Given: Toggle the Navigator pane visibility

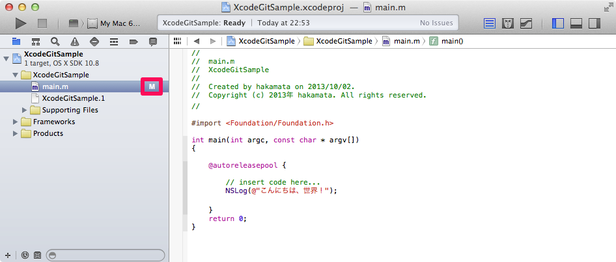Looking at the screenshot, I should coord(558,23).
